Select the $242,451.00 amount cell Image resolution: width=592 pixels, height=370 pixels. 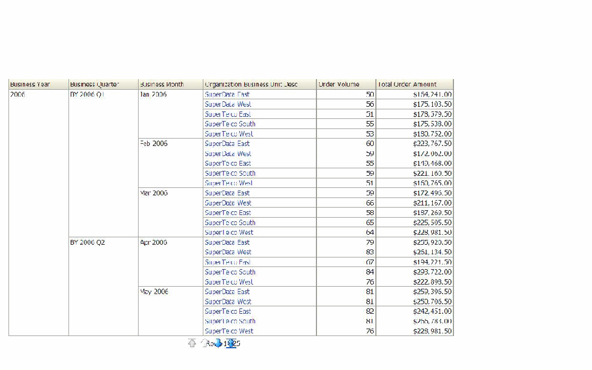tap(415, 311)
